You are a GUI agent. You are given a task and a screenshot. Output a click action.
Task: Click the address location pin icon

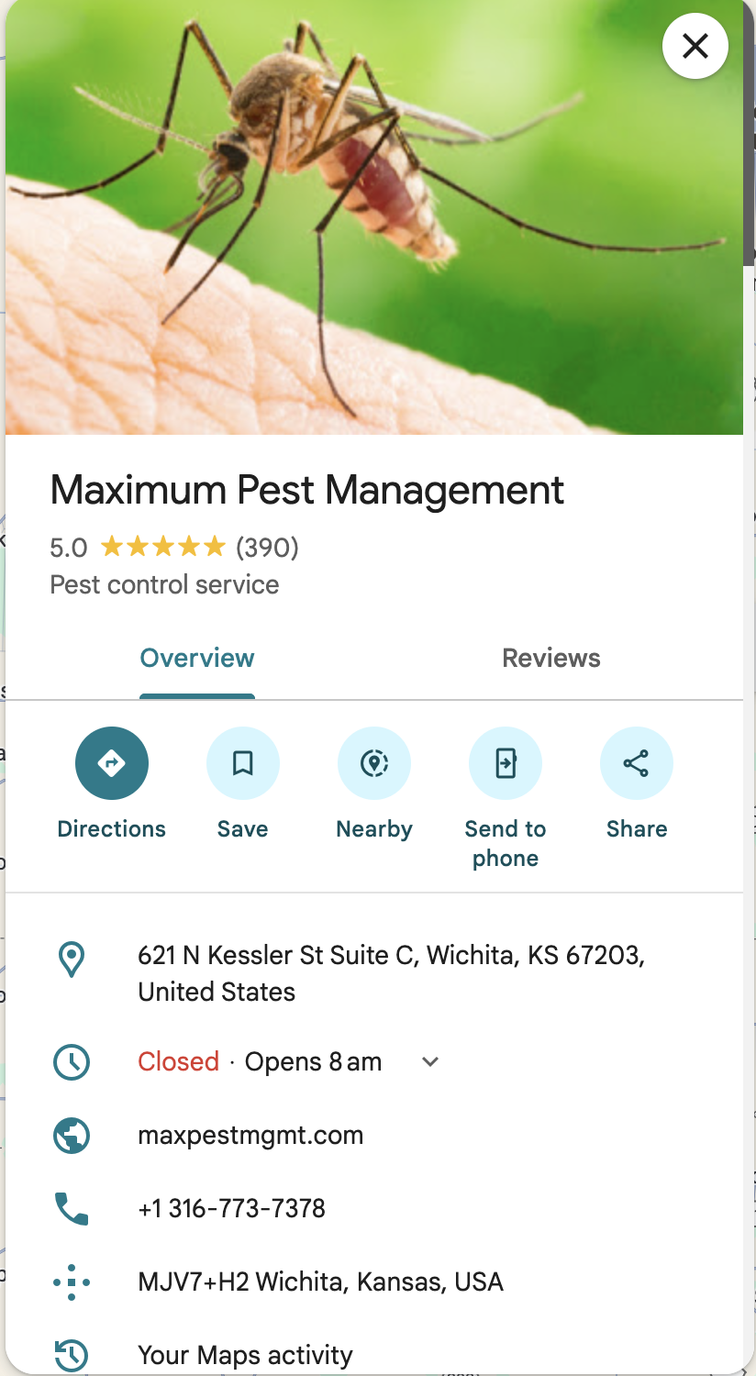pyautogui.click(x=72, y=960)
